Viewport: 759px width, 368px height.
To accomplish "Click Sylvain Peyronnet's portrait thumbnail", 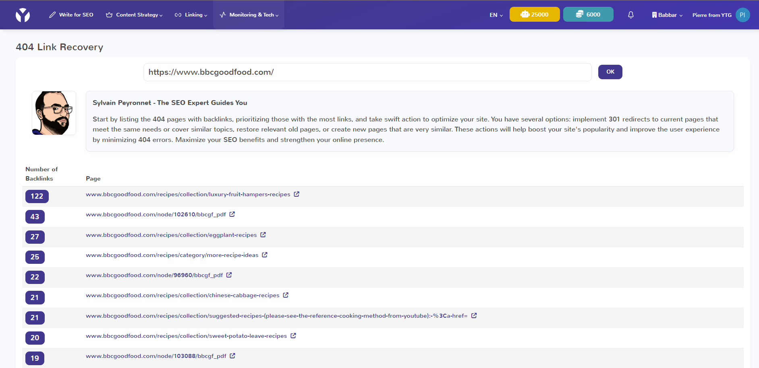I will click(54, 113).
